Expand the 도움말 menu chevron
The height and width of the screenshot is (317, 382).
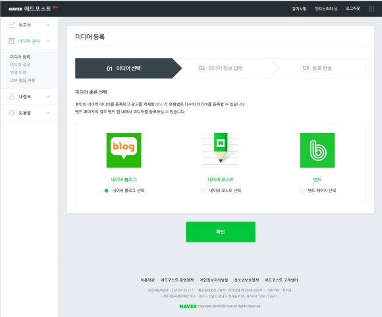pos(48,113)
